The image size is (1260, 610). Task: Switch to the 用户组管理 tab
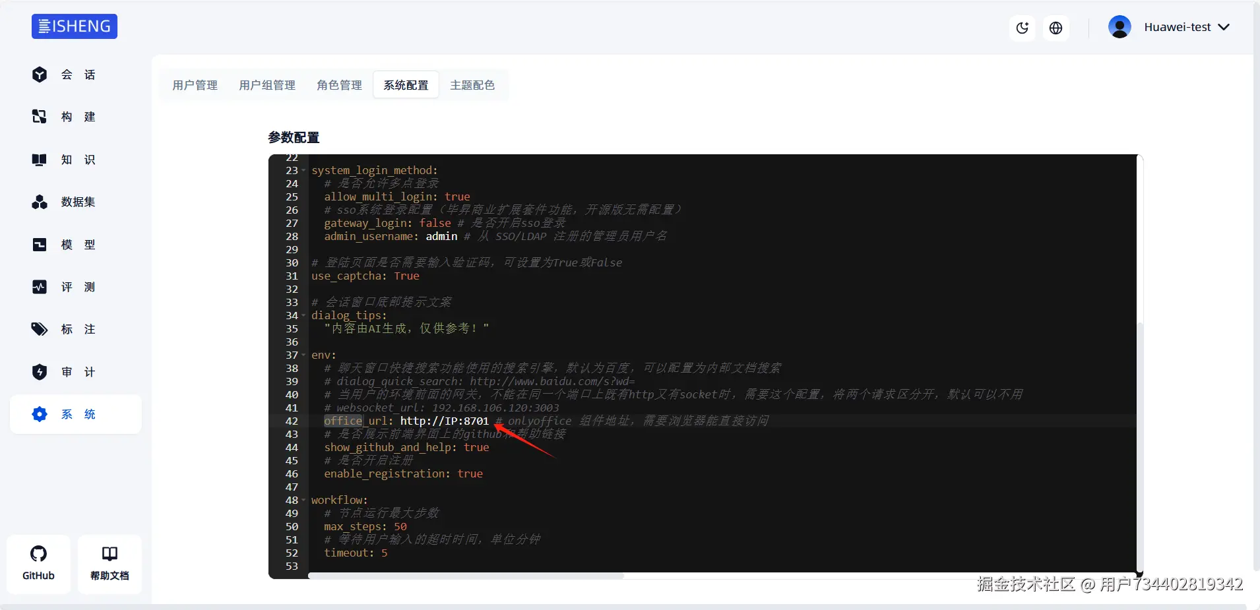pos(267,85)
